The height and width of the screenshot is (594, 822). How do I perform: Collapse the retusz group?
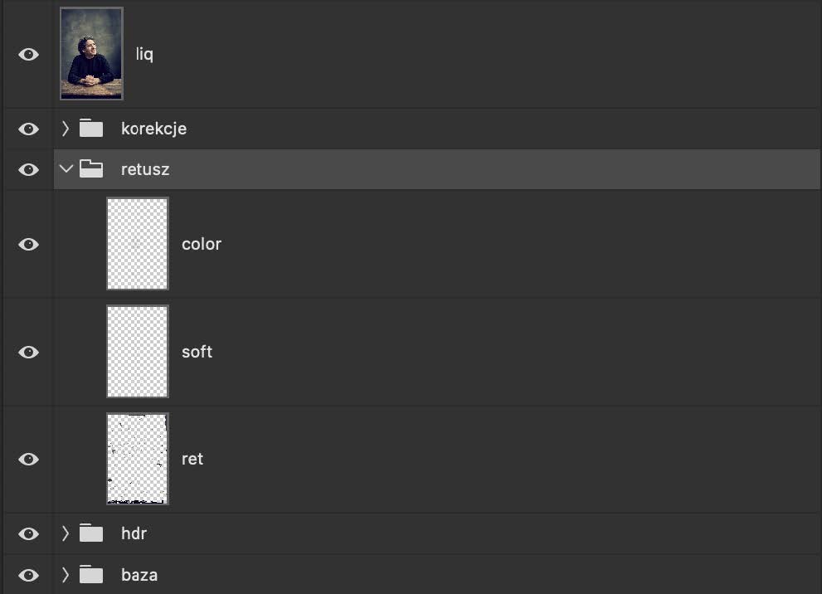tap(66, 168)
